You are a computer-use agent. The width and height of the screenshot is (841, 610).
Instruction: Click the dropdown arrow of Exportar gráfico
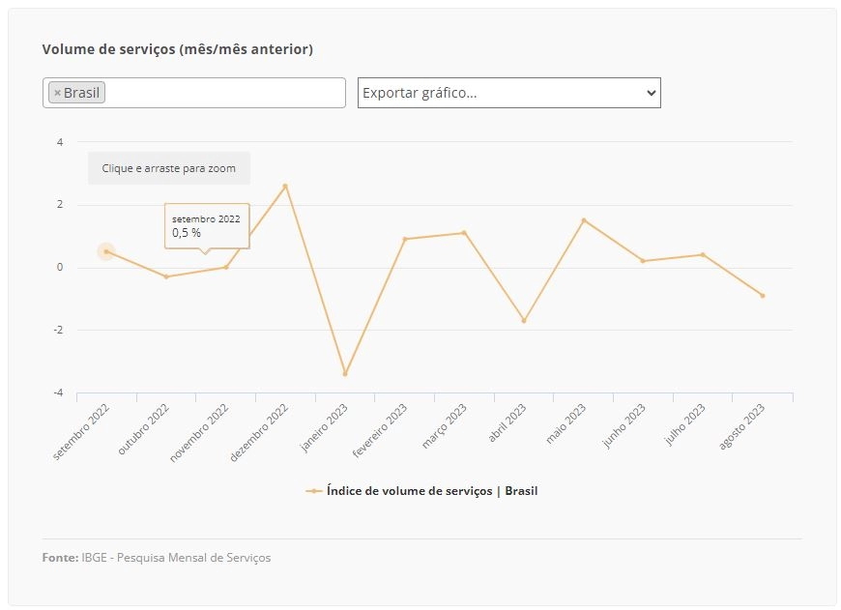pos(652,93)
